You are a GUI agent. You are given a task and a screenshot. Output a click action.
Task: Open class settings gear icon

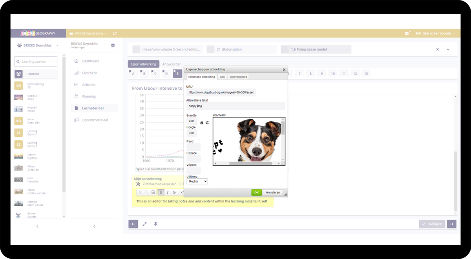(113, 45)
